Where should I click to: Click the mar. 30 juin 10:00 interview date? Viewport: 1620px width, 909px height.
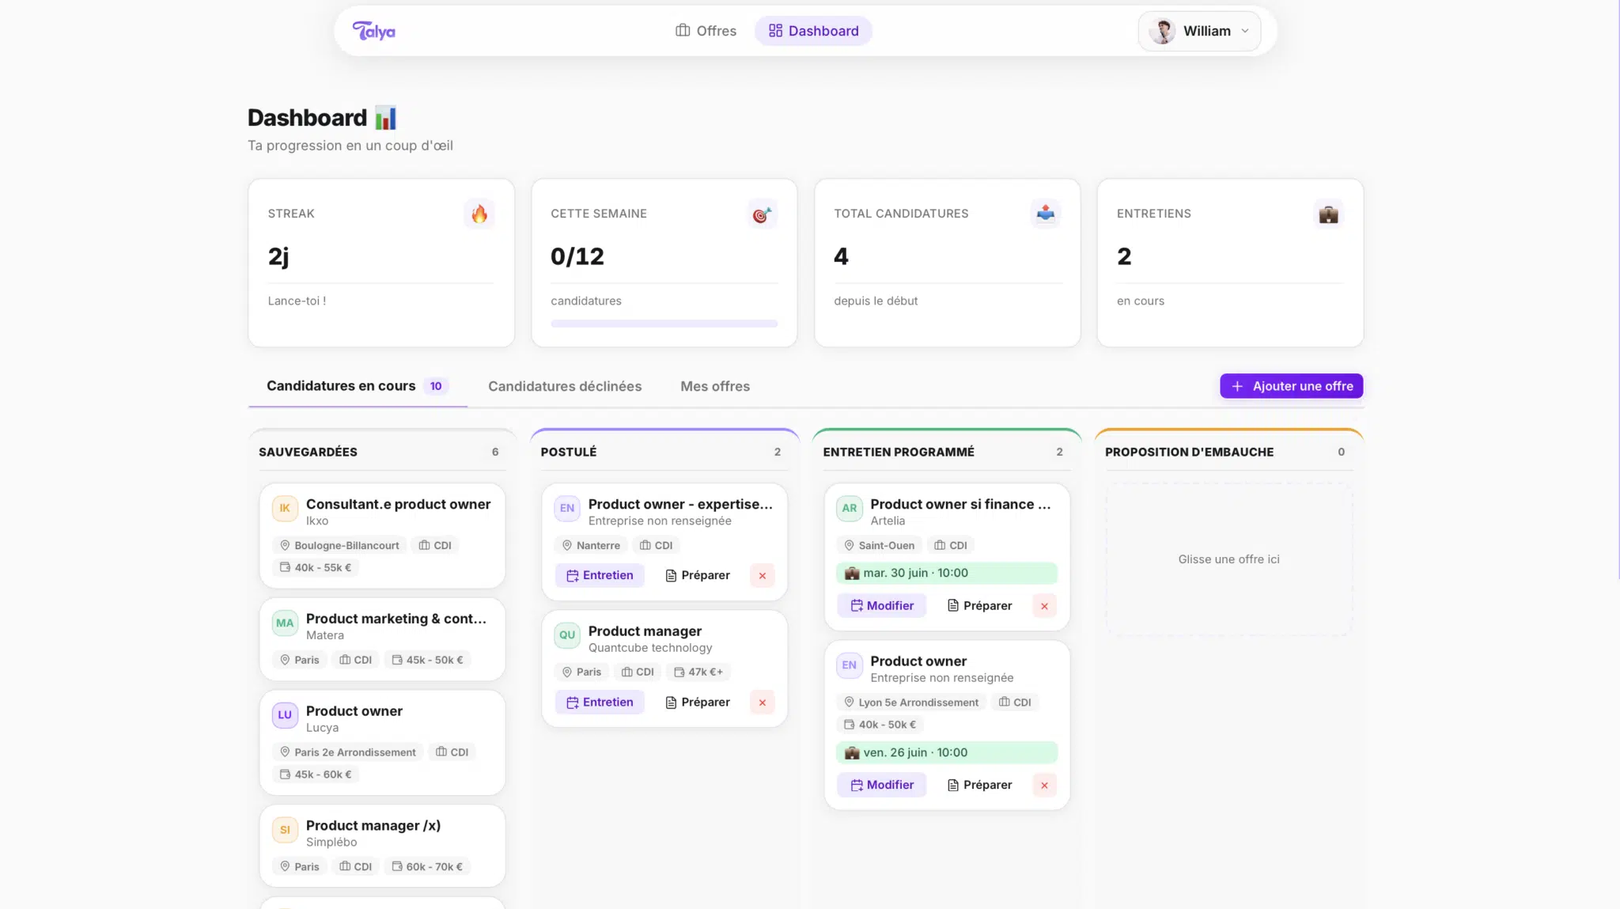point(946,573)
